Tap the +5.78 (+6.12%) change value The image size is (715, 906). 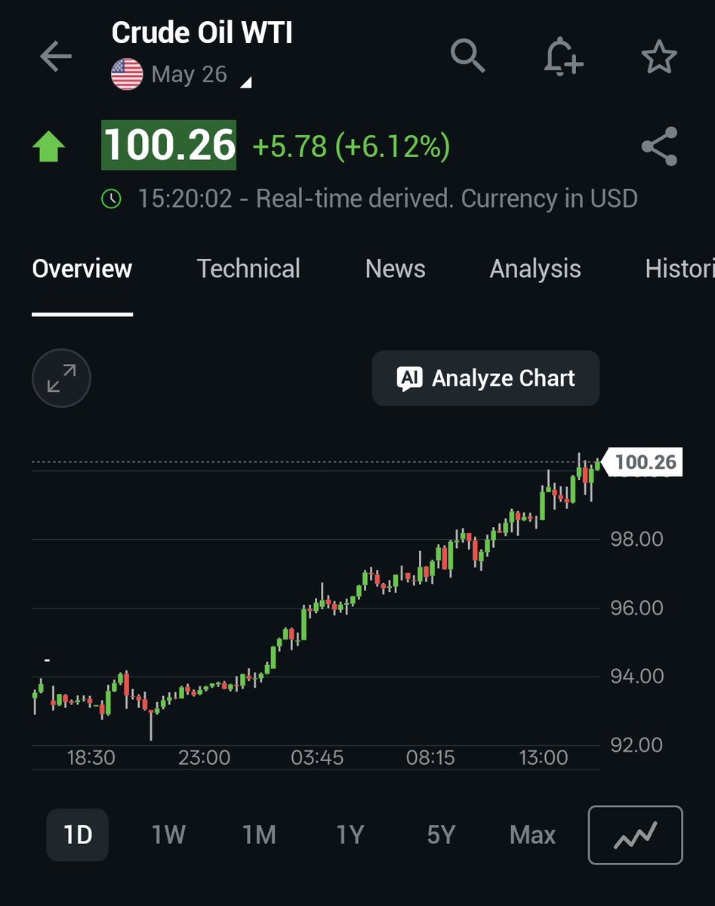click(351, 146)
